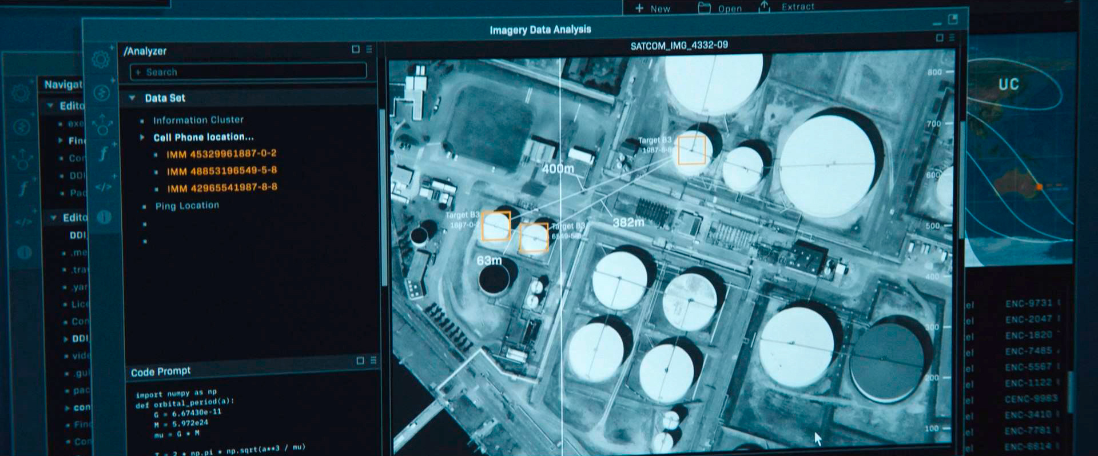Open settings gear in Analyzer window sidebar
The image size is (1098, 456).
tap(101, 59)
